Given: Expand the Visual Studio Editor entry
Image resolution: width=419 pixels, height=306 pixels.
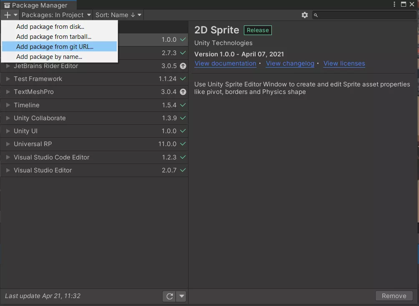Looking at the screenshot, I should click(8, 170).
